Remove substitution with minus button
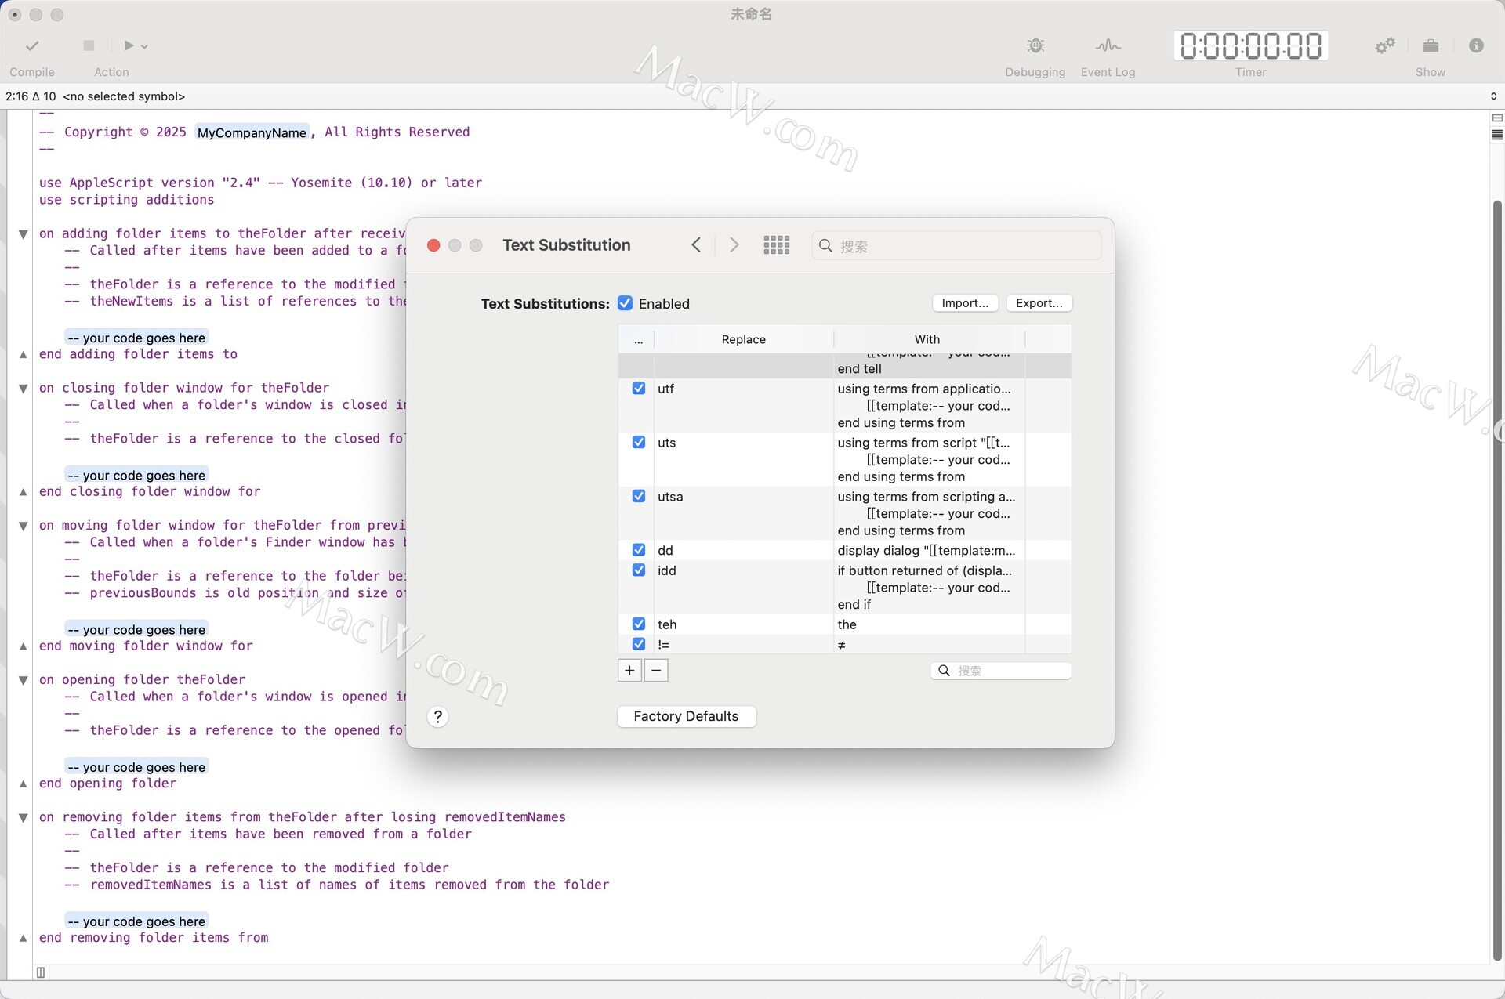Screen dimensions: 1505x999 click(656, 671)
